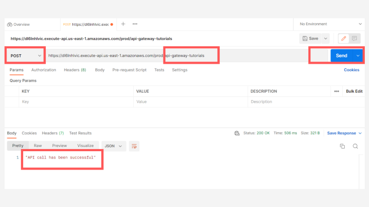The image size is (369, 207).
Task: Expand the Save Response dropdown arrow
Action: (360, 133)
